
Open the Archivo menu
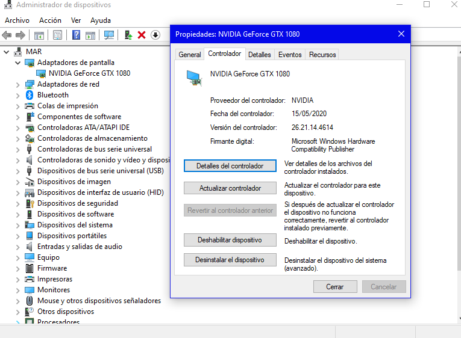17,20
